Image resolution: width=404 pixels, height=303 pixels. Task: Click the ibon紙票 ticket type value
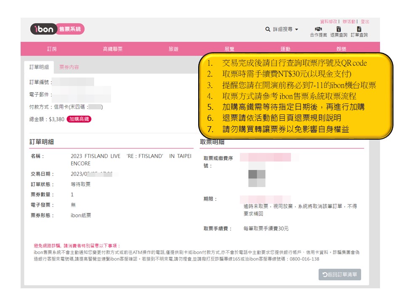(x=81, y=215)
